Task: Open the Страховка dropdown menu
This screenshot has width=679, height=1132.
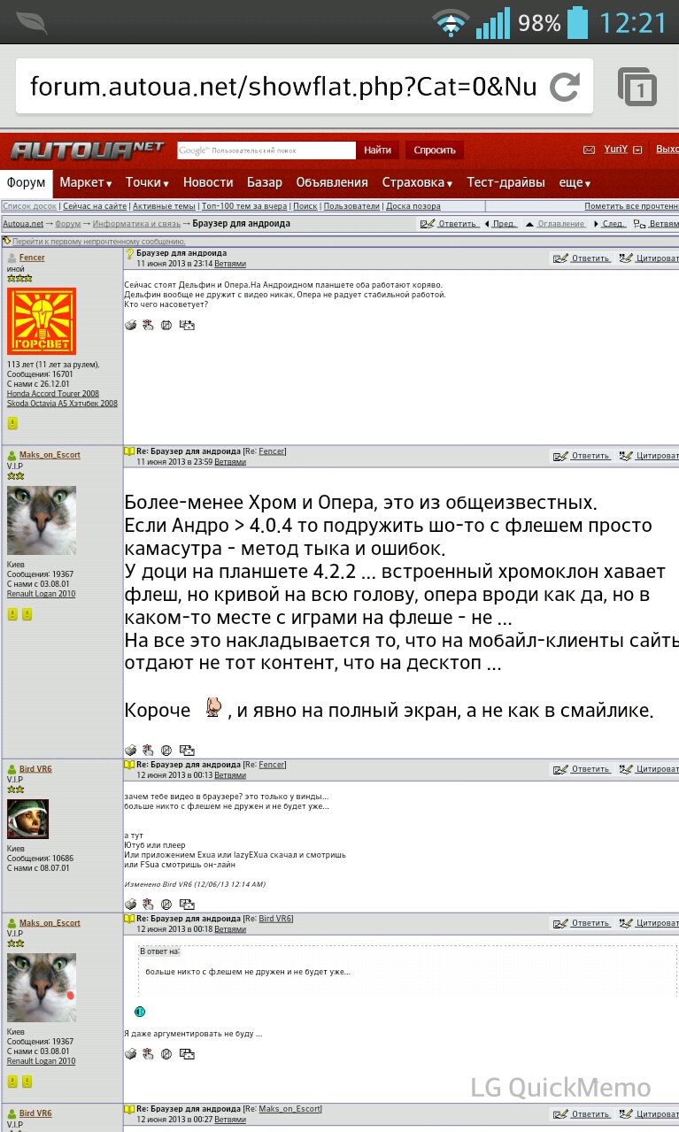Action: [417, 182]
